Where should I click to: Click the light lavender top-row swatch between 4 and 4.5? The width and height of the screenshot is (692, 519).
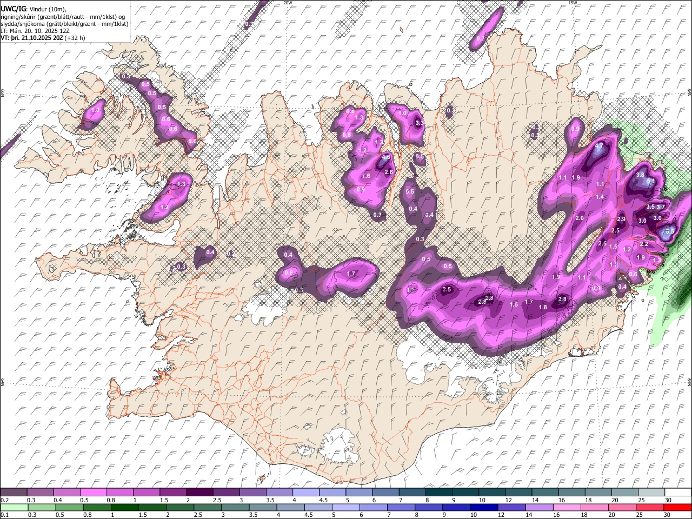point(305,493)
